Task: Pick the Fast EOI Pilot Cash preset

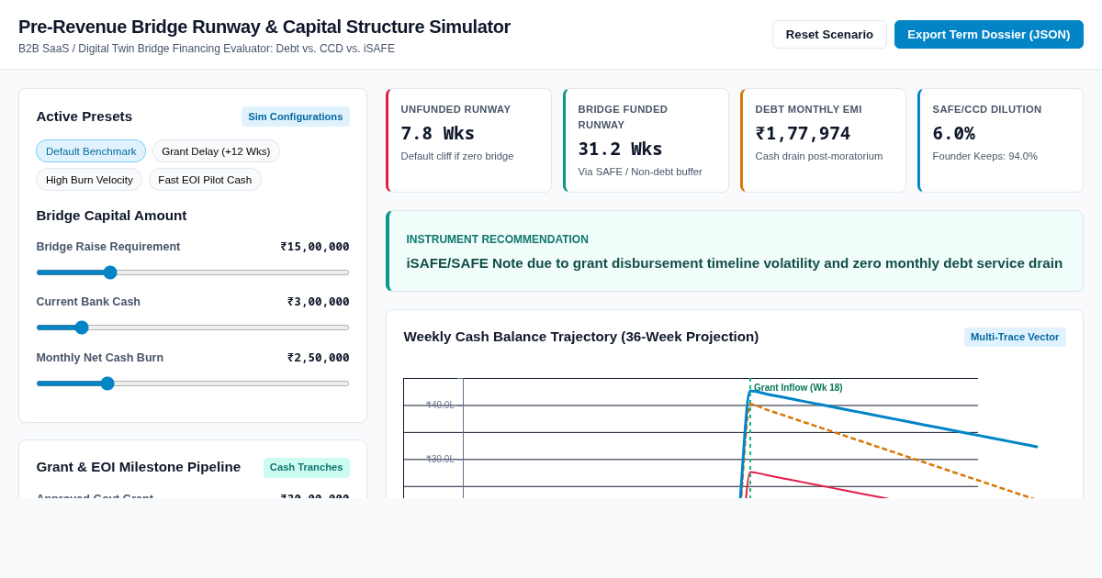Action: pos(205,180)
